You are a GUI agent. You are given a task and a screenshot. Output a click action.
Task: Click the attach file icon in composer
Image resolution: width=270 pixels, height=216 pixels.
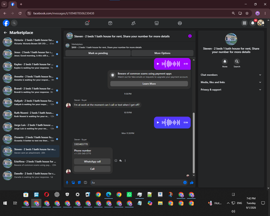73,183
